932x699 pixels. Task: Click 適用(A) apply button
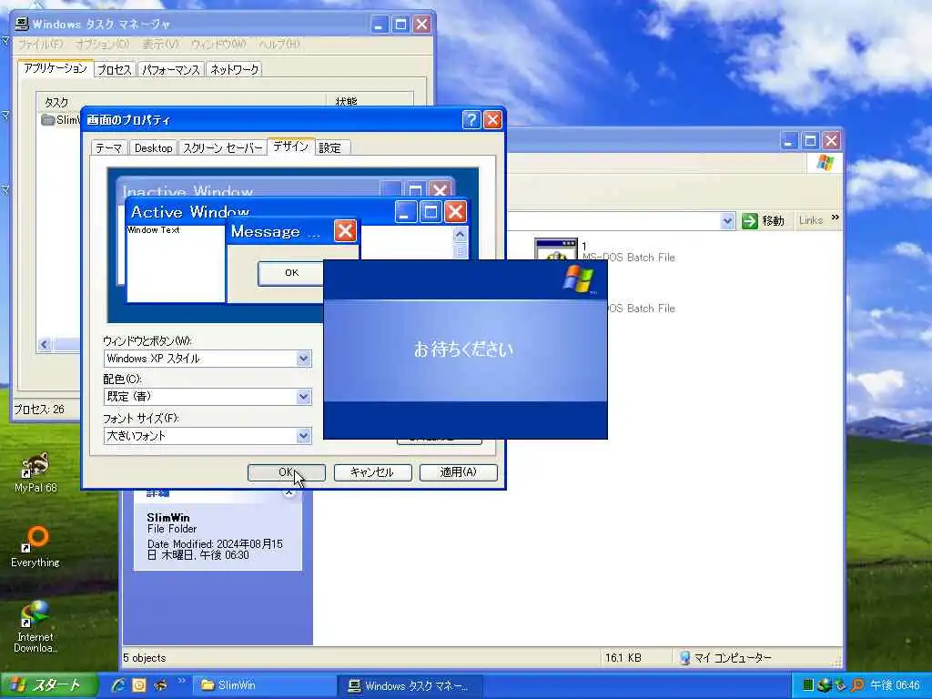(x=459, y=472)
